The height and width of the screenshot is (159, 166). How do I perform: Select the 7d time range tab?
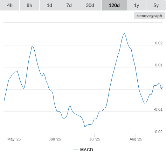(x=69, y=5)
